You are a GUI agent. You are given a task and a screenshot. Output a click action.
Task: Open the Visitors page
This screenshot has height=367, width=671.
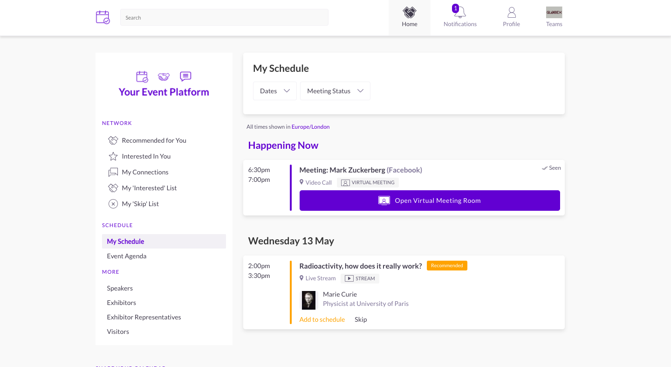(118, 332)
